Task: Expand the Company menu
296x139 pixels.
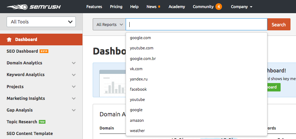Action: pyautogui.click(x=242, y=7)
